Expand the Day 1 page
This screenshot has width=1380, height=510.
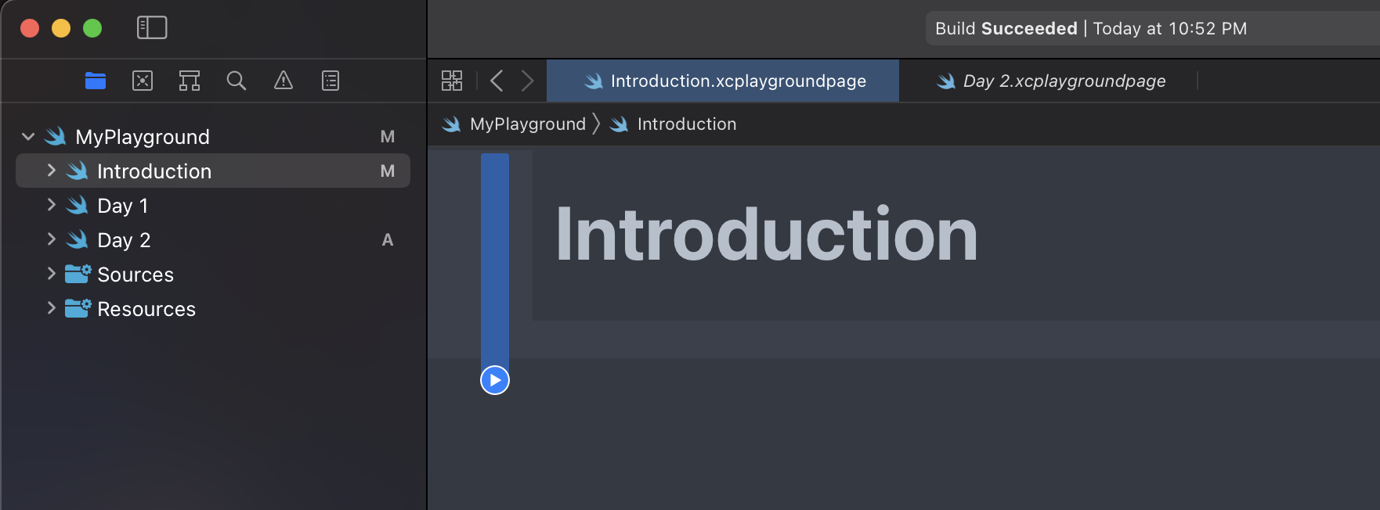pos(51,205)
